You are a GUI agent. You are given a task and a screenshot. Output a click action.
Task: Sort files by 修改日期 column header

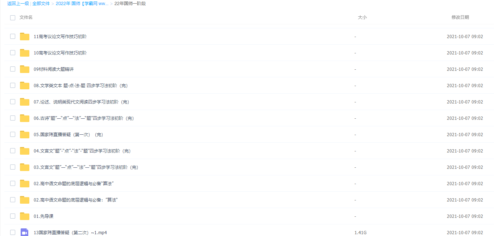tap(460, 17)
